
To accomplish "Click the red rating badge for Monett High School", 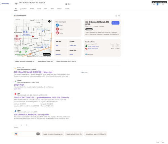I will click(86, 48).
